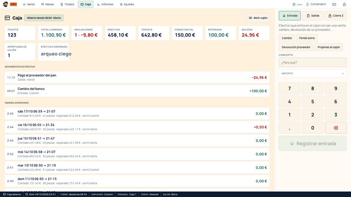Screen dimensions: 351x197
Task: Click the Salidas 24,96 € card
Action: coord(254,33)
